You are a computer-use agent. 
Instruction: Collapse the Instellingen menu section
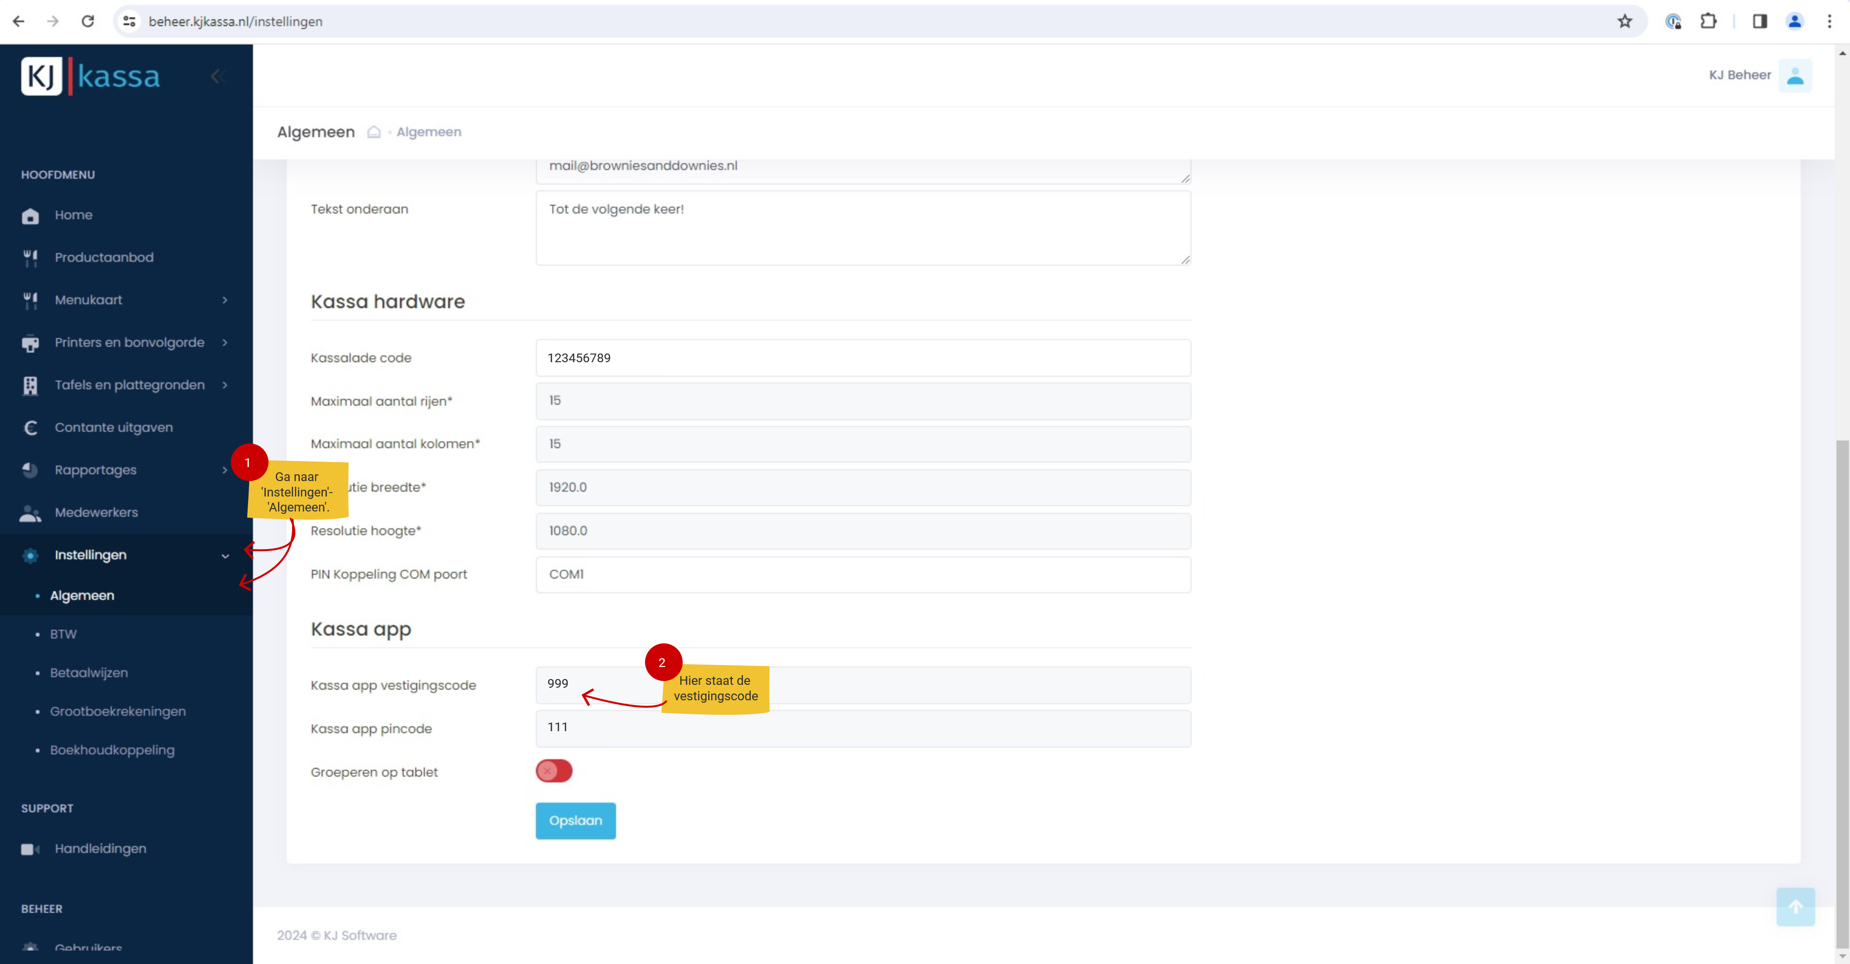click(x=225, y=555)
